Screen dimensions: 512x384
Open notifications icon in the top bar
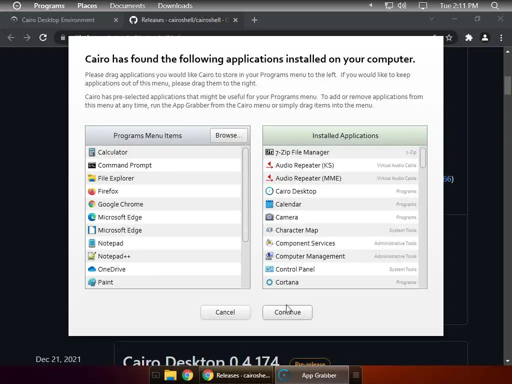(423, 5)
